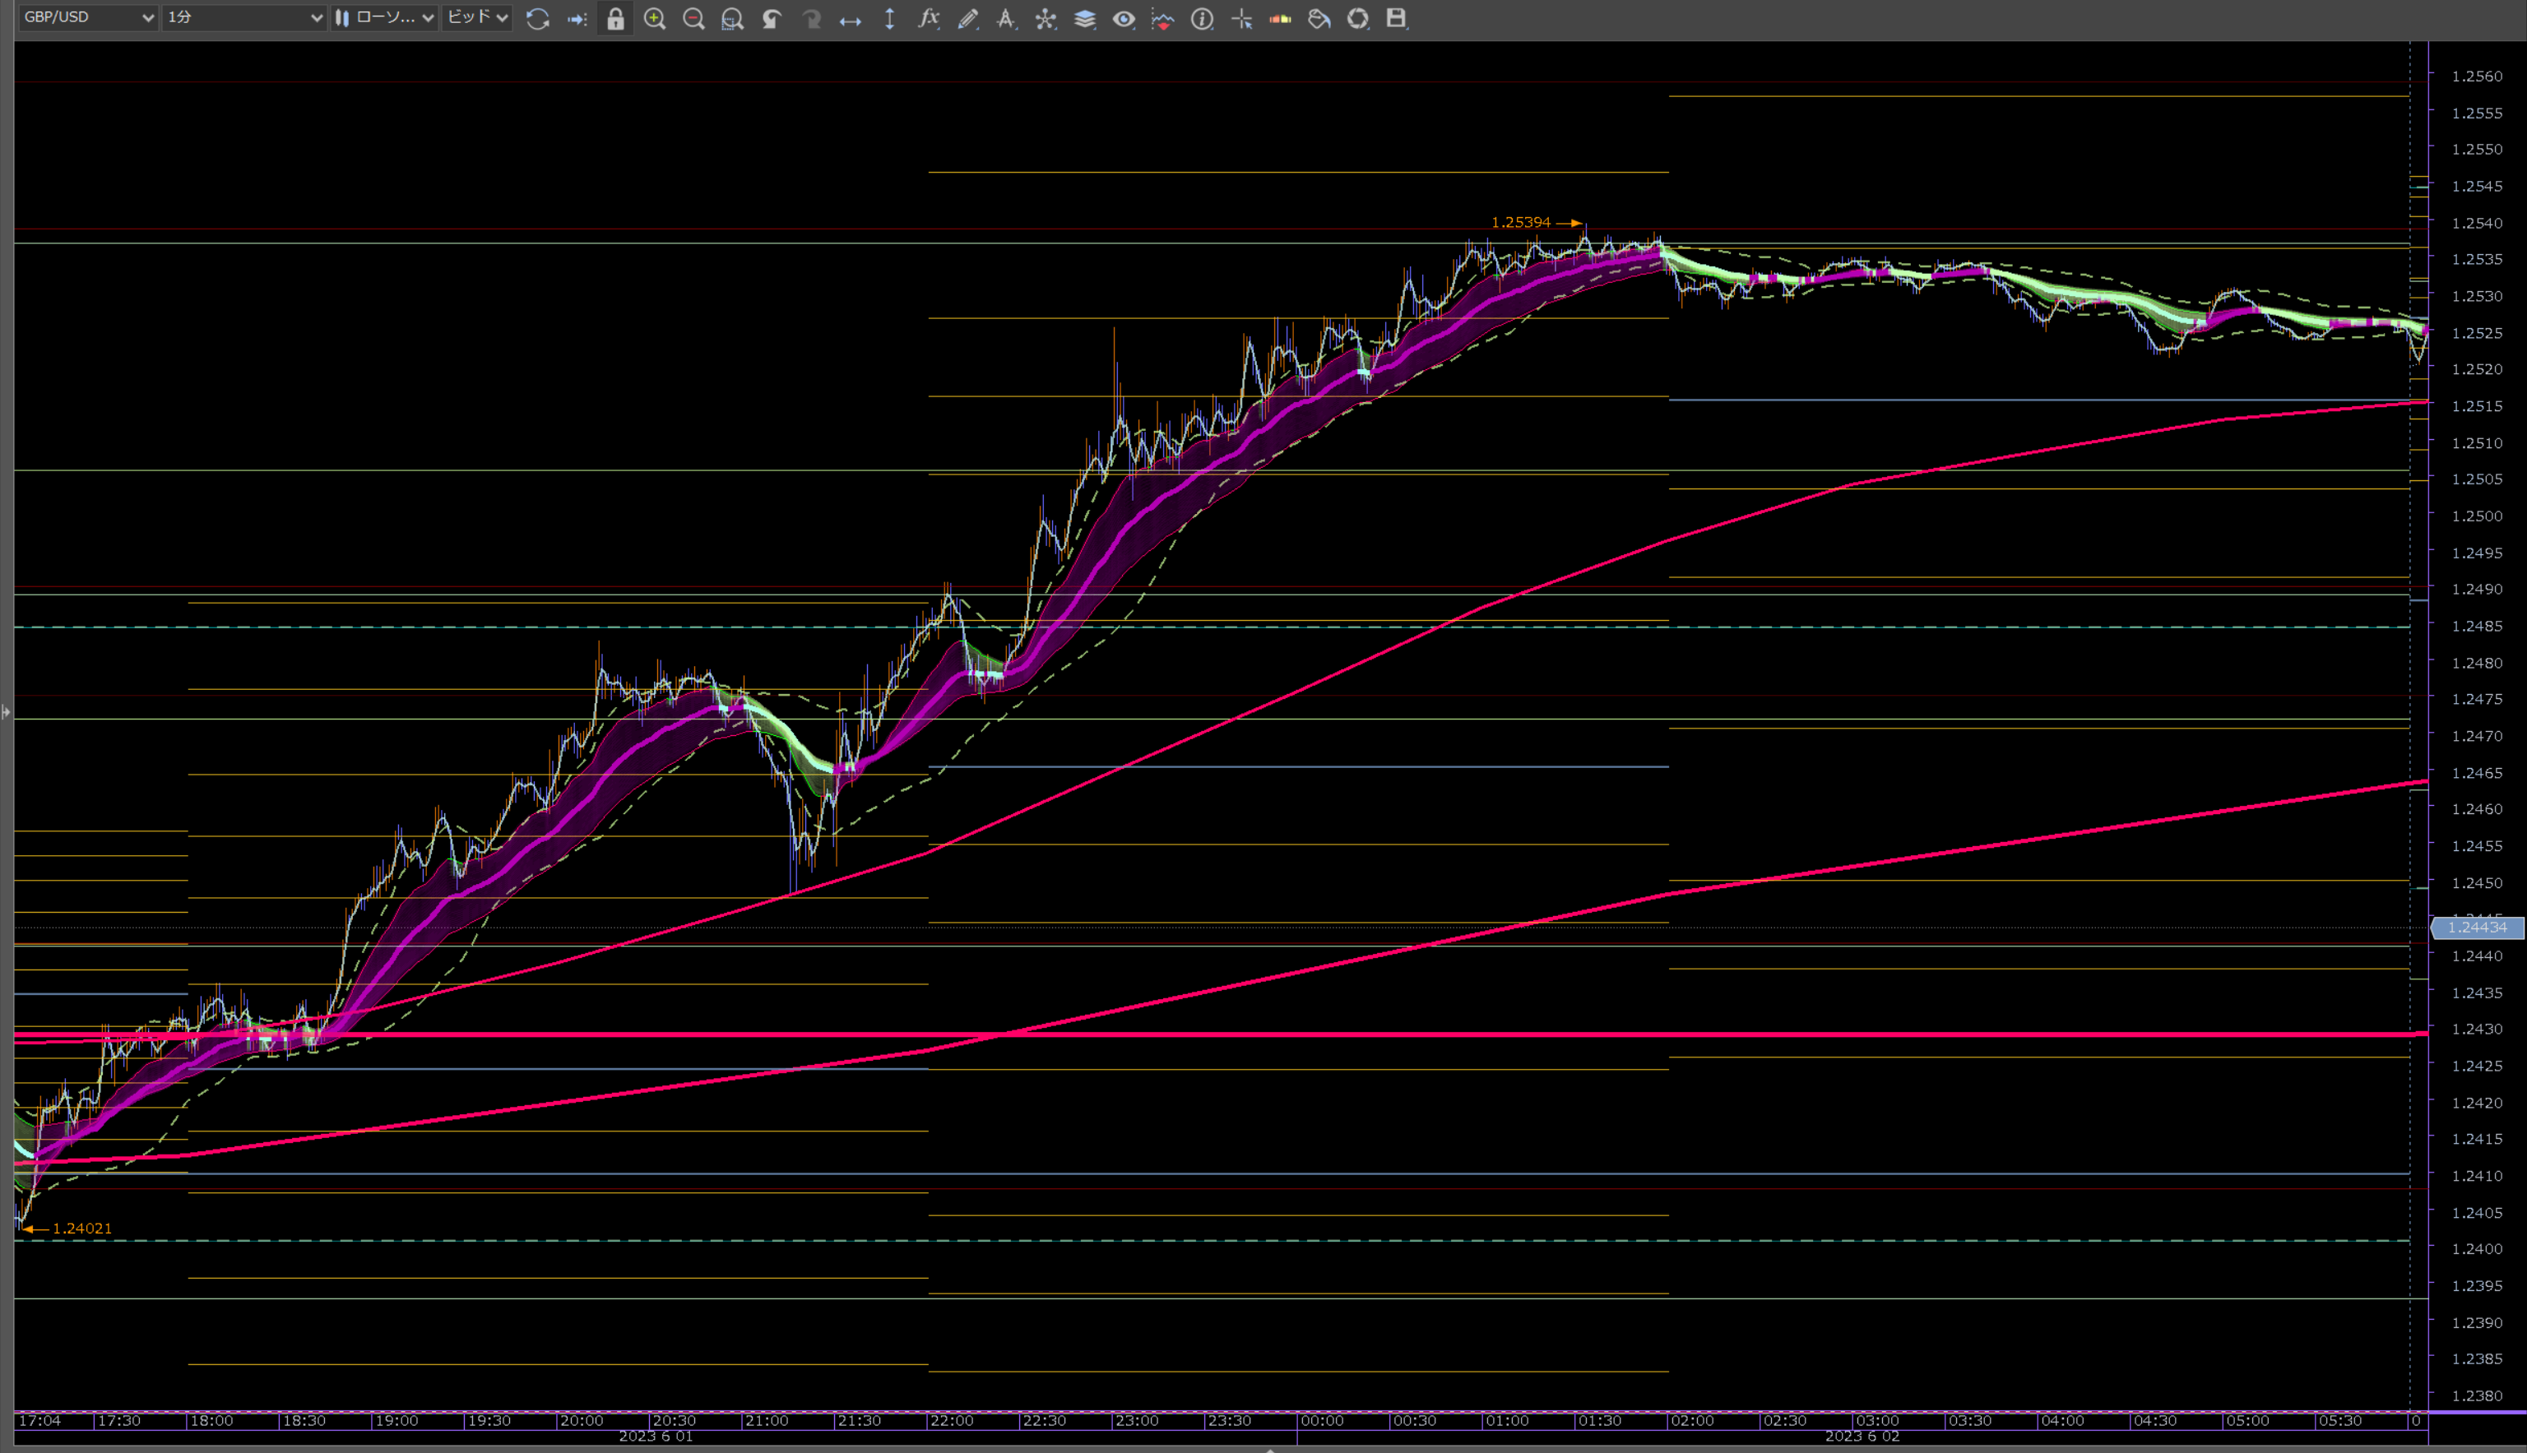Click the zoom out magnifier icon
The width and height of the screenshot is (2527, 1453).
click(x=693, y=18)
